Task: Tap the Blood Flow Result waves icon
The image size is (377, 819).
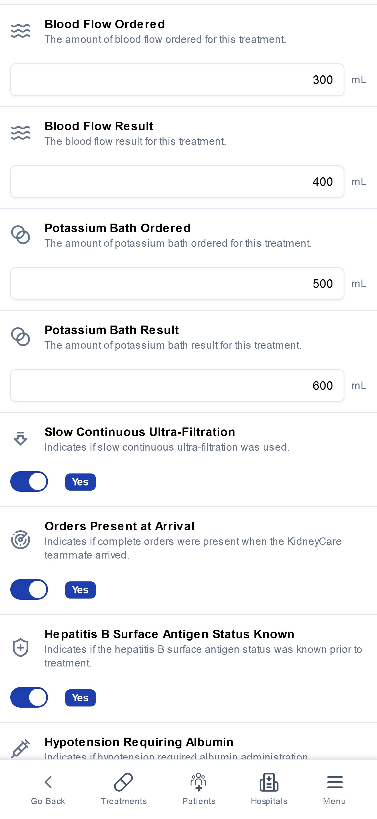Action: (21, 133)
